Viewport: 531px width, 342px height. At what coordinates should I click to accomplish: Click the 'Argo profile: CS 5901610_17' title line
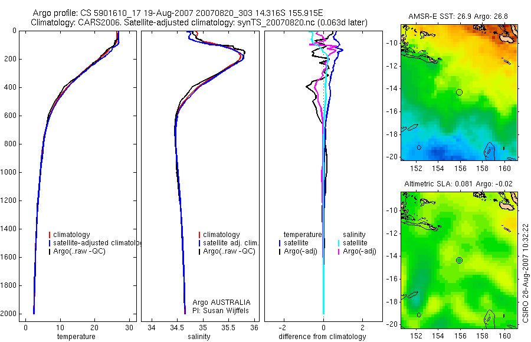coord(178,13)
